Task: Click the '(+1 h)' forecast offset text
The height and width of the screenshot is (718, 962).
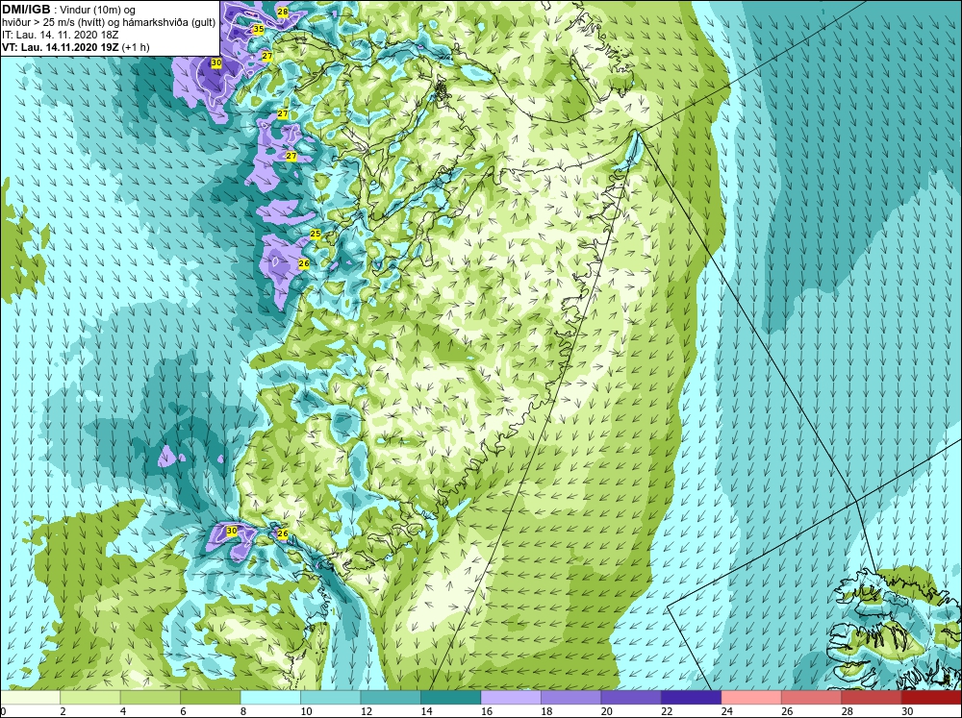Action: click(136, 47)
